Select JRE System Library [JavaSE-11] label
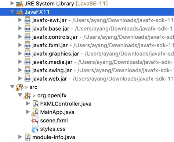This screenshot has height=142, width=174. [66, 4]
